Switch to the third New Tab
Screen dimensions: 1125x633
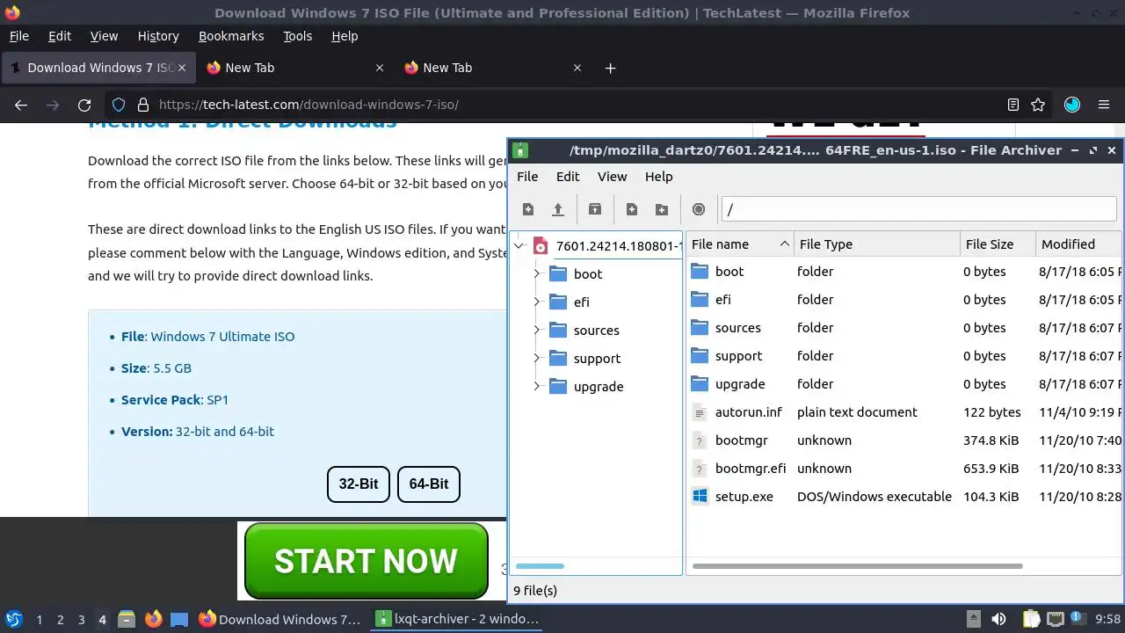[492, 68]
